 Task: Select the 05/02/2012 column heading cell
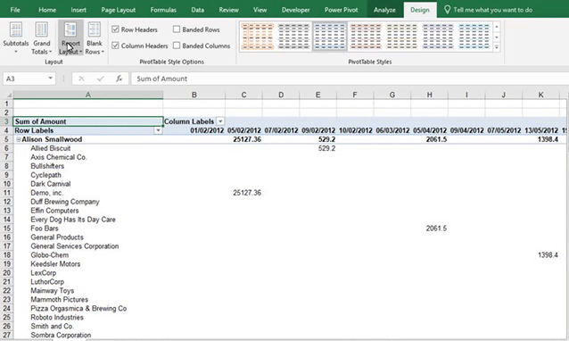click(243, 130)
